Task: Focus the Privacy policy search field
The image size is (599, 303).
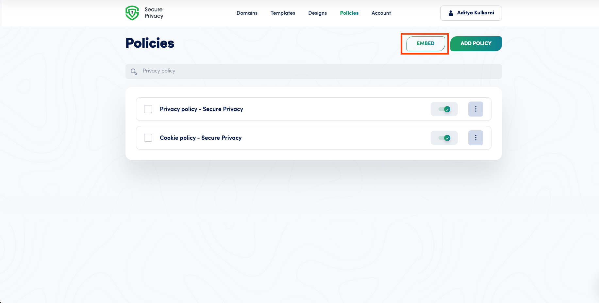Action: coord(314,71)
